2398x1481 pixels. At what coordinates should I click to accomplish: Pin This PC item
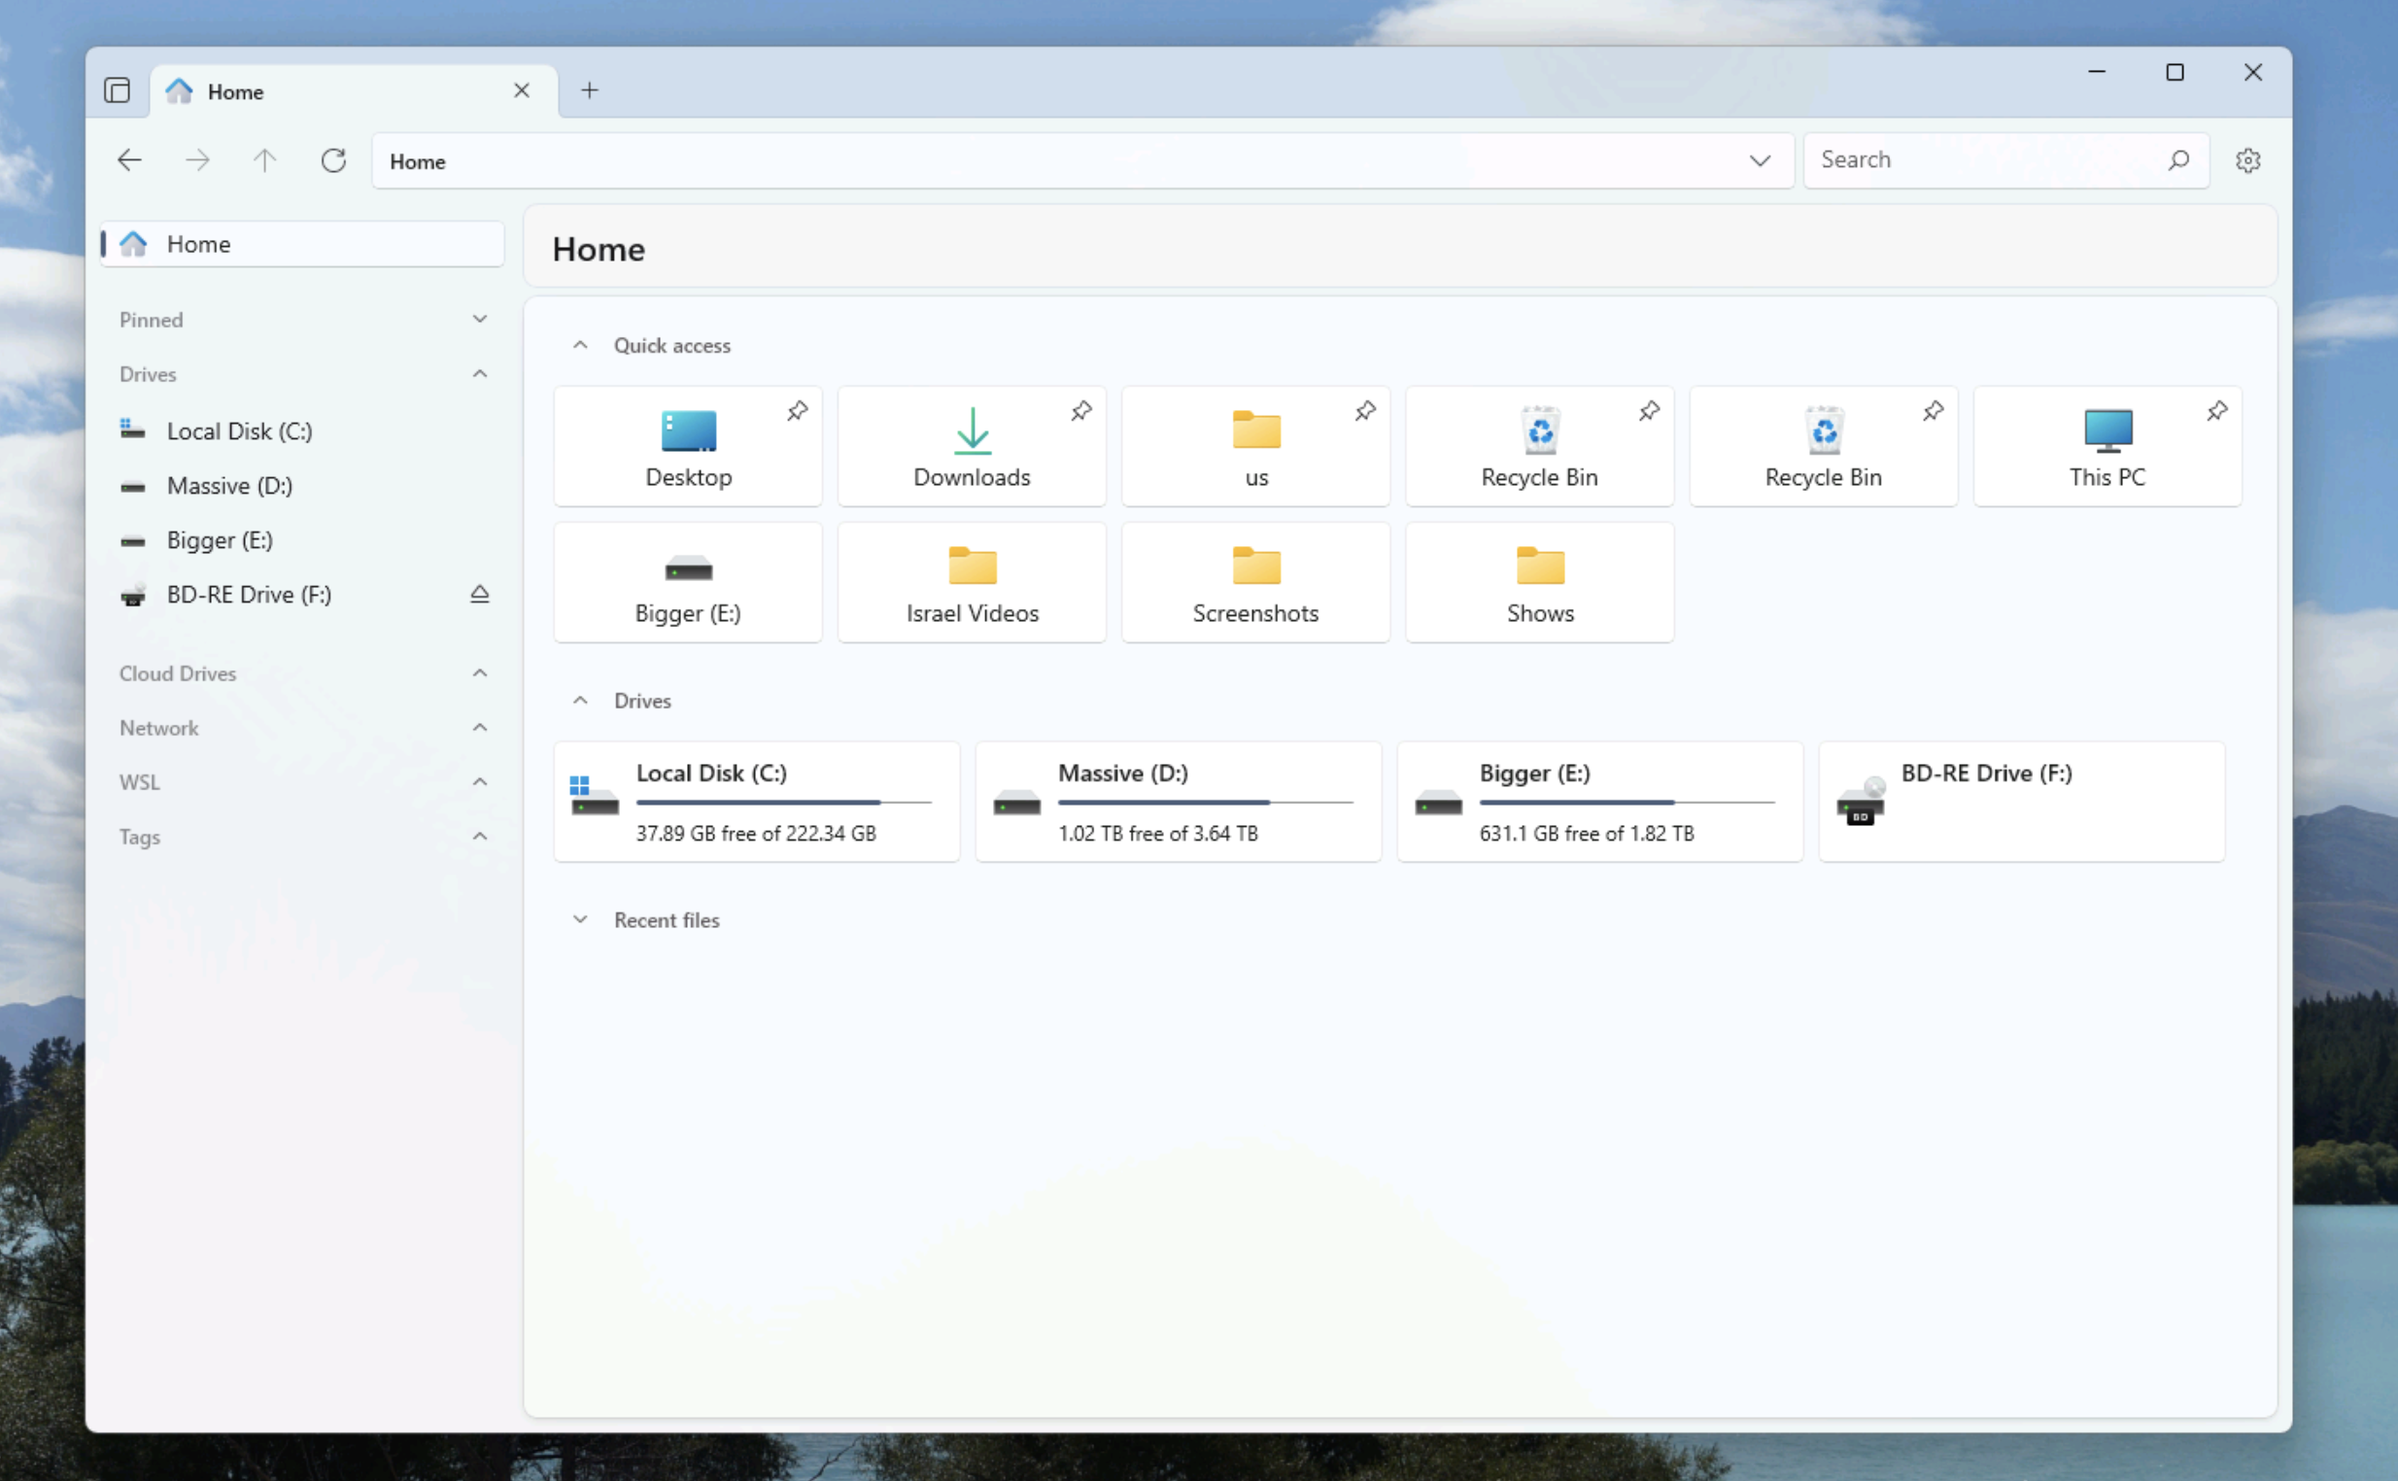coord(2216,411)
